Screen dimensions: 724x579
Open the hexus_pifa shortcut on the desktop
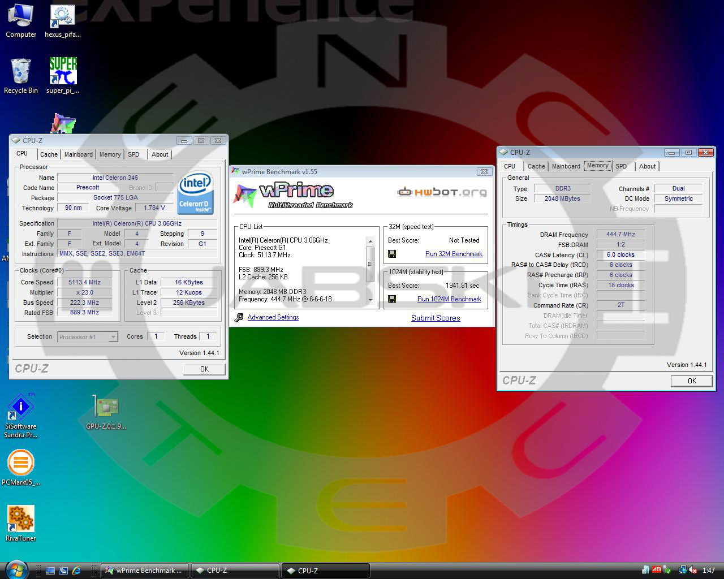[x=62, y=21]
